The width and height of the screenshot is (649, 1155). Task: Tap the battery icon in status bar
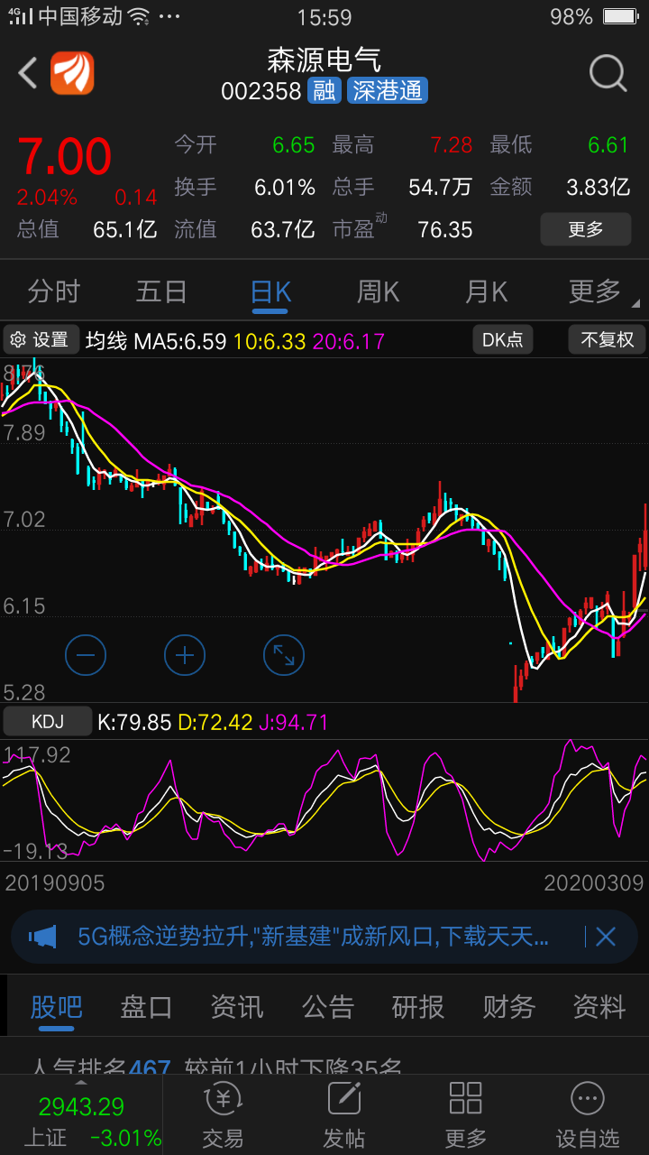tap(620, 17)
